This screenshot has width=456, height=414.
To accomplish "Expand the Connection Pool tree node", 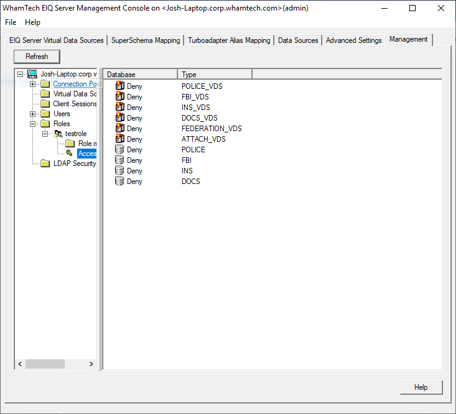I will coord(33,84).
